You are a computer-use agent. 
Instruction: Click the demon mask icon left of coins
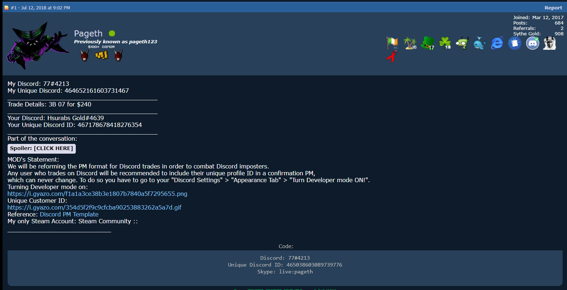pos(84,55)
